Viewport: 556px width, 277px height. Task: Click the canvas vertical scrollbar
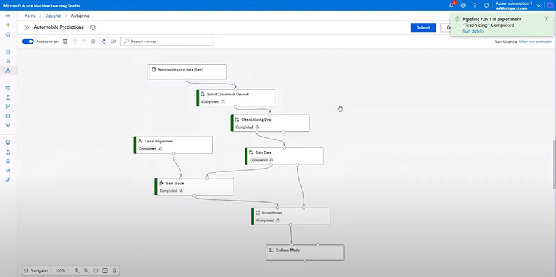pos(554,165)
